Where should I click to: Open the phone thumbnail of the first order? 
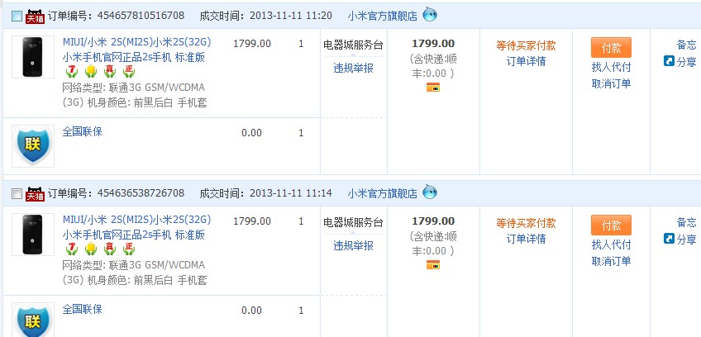(x=33, y=57)
